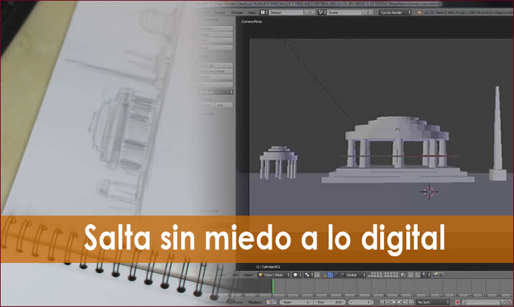Edit the Default screen layout name field
This screenshot has width=514, height=307.
pyautogui.click(x=286, y=13)
